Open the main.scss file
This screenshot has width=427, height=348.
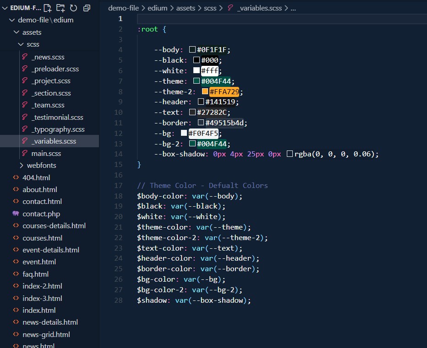[x=46, y=153]
